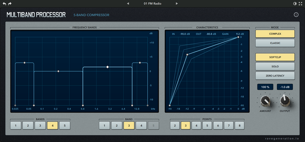Go to the next preset arrow
This screenshot has height=142, width=305.
[177, 4]
